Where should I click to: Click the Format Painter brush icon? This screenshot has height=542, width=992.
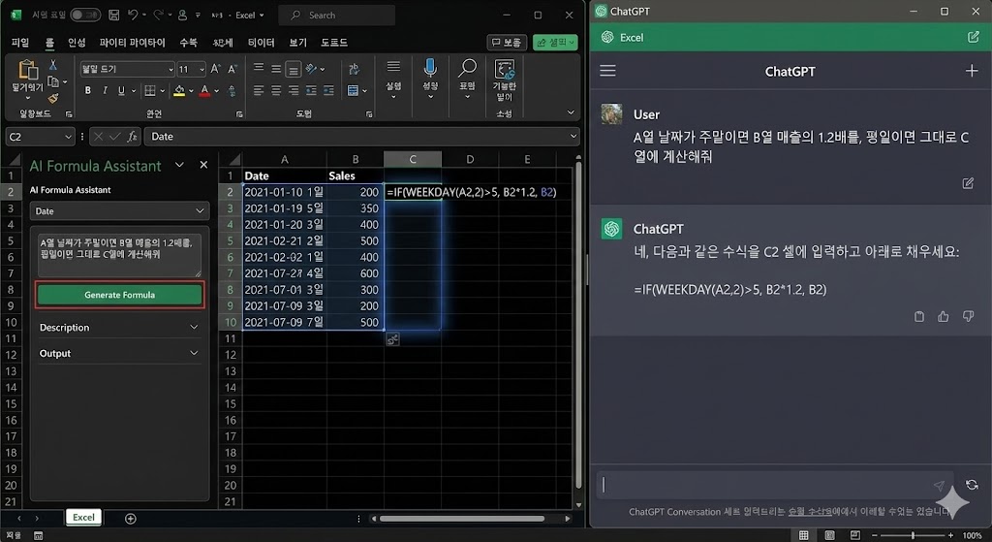point(53,98)
